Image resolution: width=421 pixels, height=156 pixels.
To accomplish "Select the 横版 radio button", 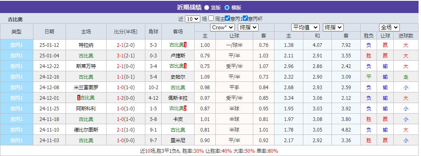I will [x=227, y=7].
